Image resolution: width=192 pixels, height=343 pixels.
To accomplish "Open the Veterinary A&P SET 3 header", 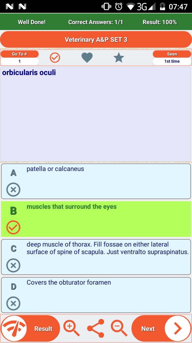I will coord(96,40).
